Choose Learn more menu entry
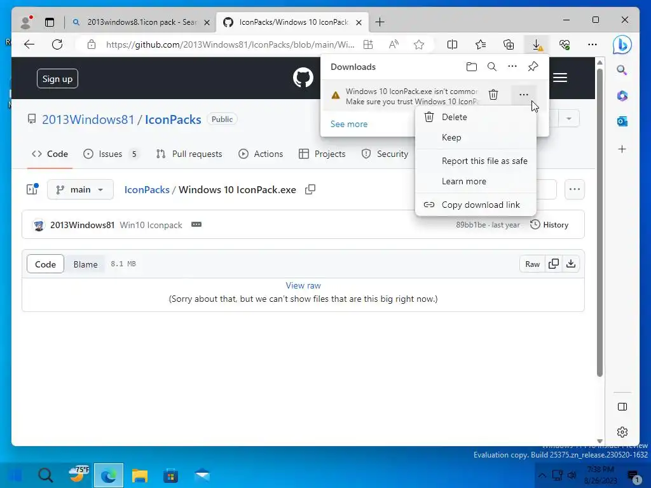This screenshot has height=488, width=651. pos(476,181)
